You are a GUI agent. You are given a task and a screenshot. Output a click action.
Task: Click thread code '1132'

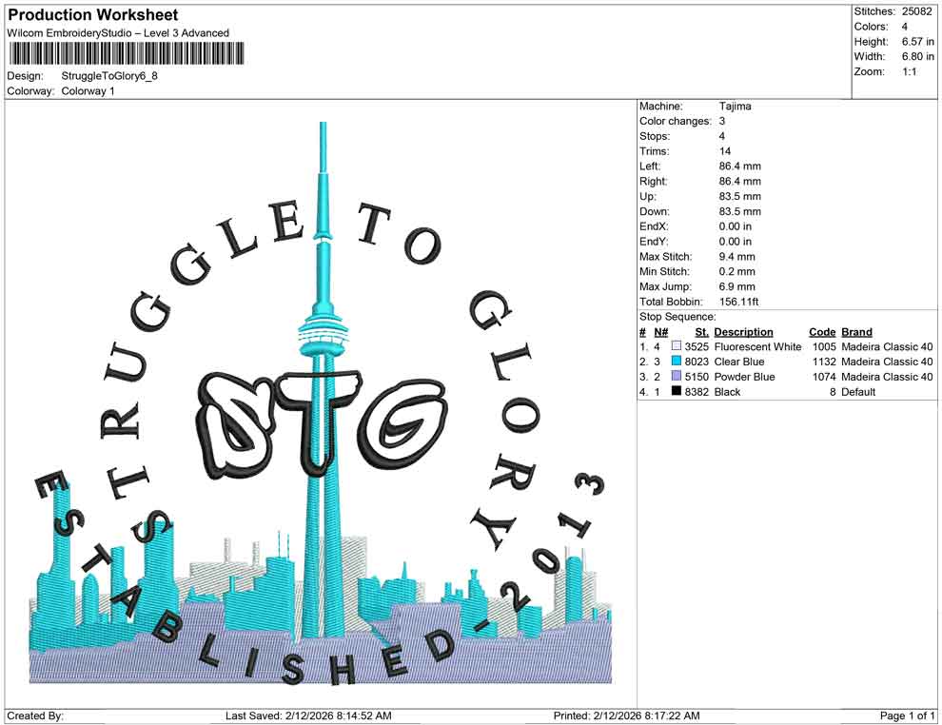[824, 362]
